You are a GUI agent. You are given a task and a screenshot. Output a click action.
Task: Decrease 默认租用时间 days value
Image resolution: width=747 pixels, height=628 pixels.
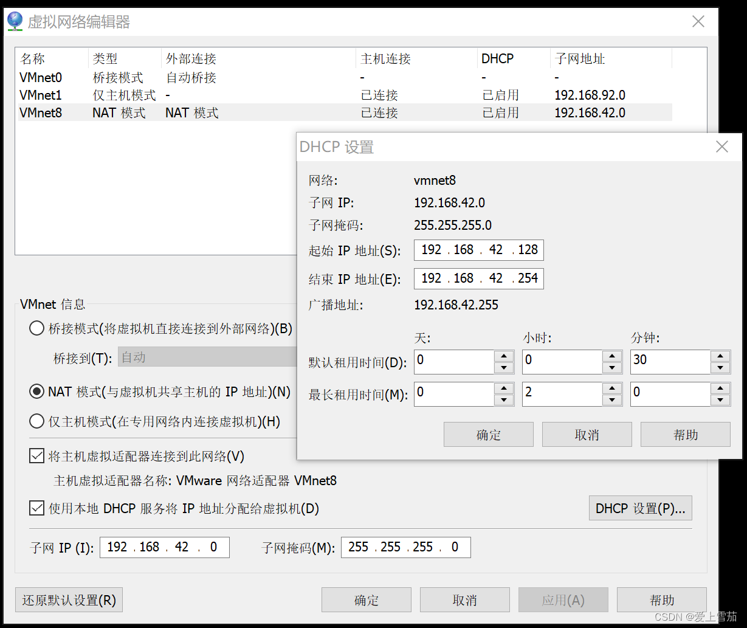point(504,367)
